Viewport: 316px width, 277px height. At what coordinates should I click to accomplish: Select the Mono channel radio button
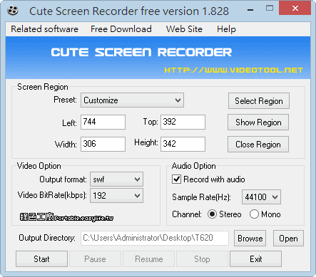coord(254,214)
